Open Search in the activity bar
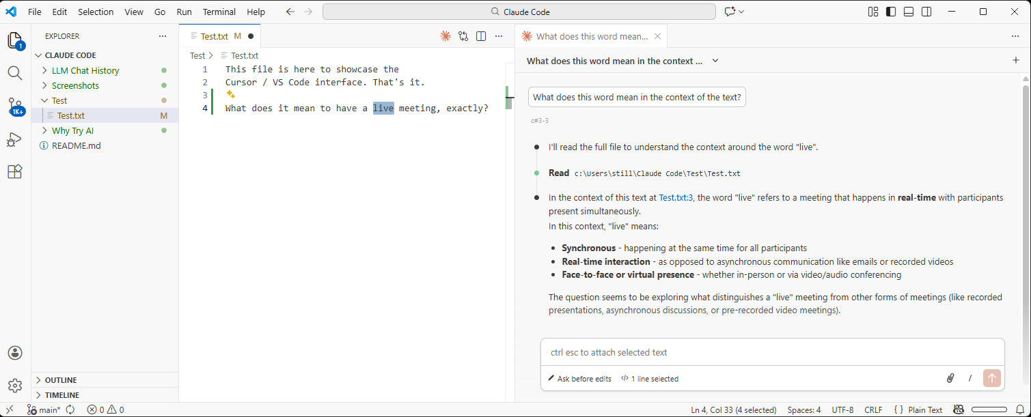This screenshot has width=1031, height=417. coord(14,72)
